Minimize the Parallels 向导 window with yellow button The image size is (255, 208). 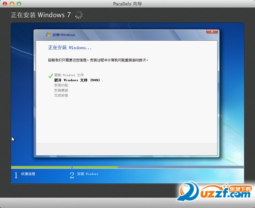coord(12,4)
